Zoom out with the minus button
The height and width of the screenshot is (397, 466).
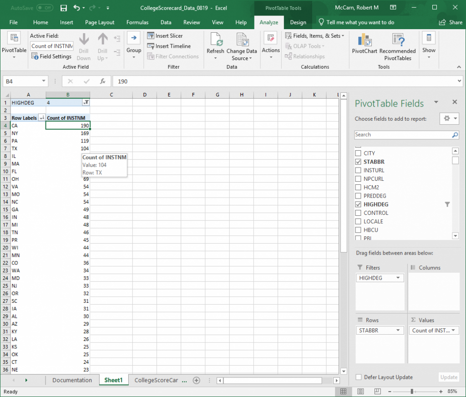pyautogui.click(x=390, y=392)
